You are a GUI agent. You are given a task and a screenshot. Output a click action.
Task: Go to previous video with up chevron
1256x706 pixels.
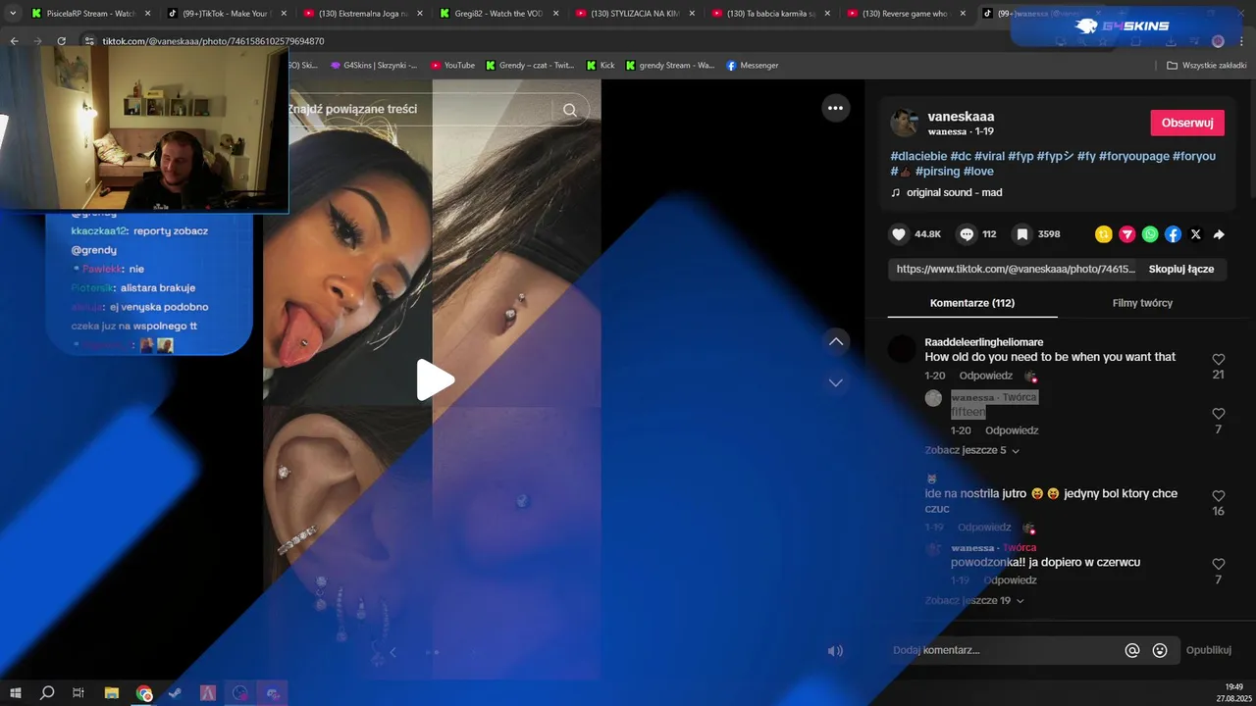[x=836, y=341]
